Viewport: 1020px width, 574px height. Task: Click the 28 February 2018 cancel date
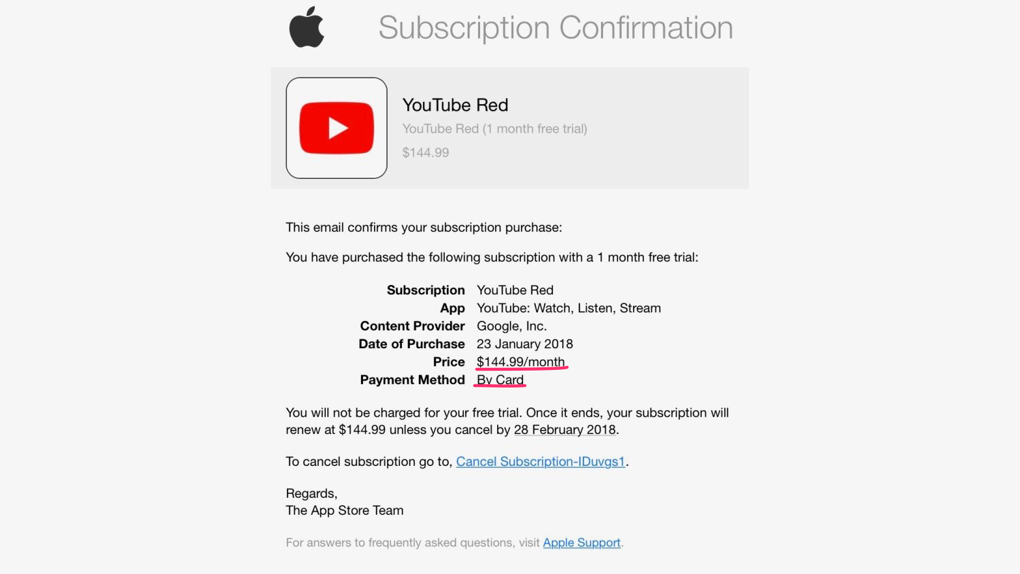point(565,430)
